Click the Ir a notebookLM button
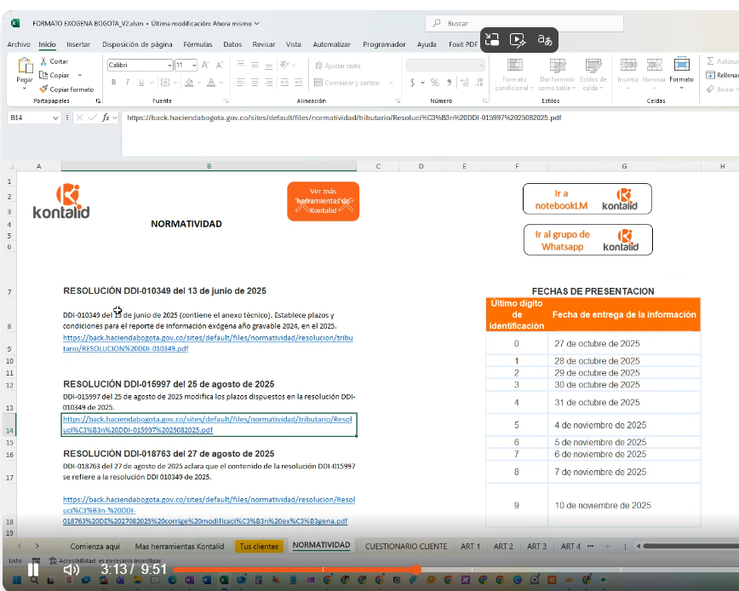 point(587,199)
